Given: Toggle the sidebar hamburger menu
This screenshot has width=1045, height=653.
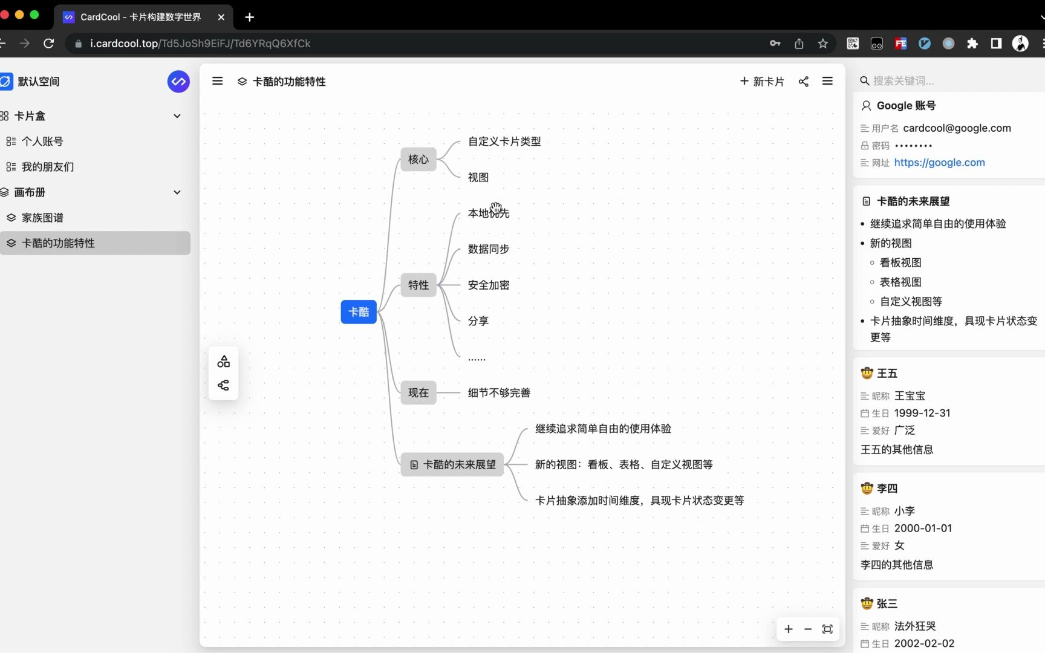Looking at the screenshot, I should click(218, 81).
